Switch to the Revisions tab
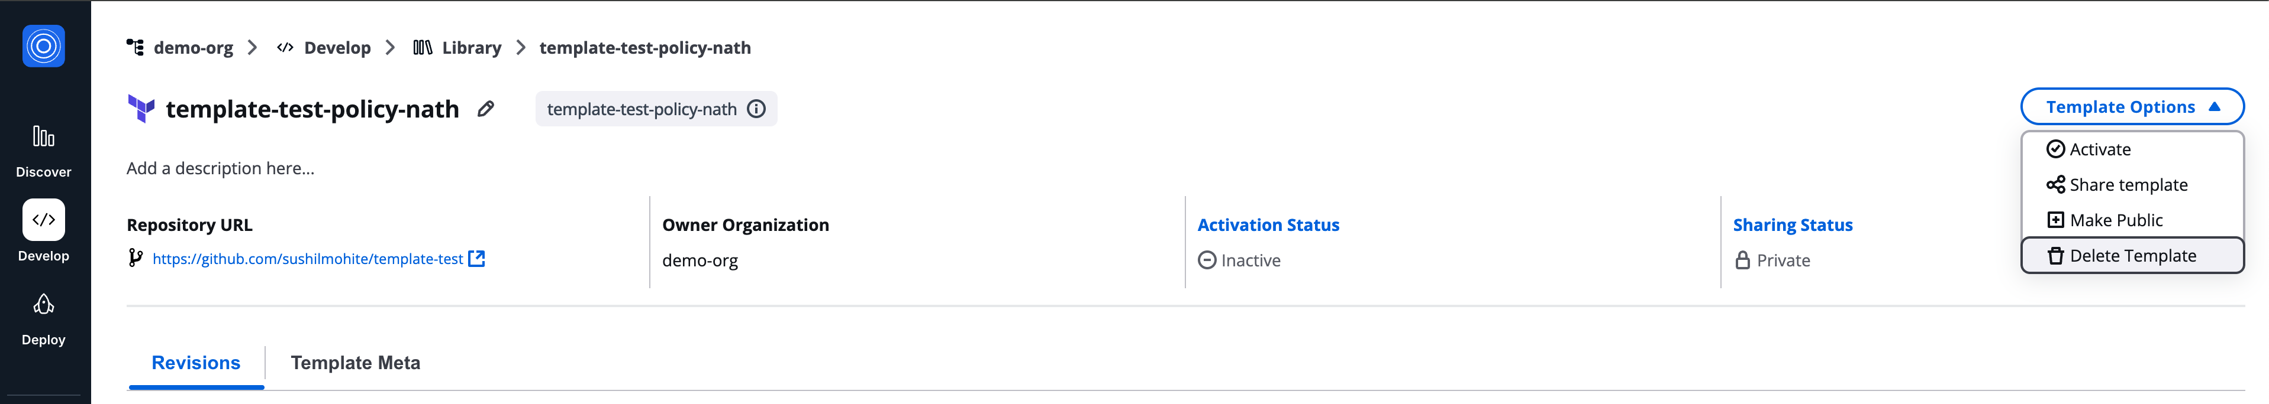Image resolution: width=2269 pixels, height=404 pixels. pos(195,363)
